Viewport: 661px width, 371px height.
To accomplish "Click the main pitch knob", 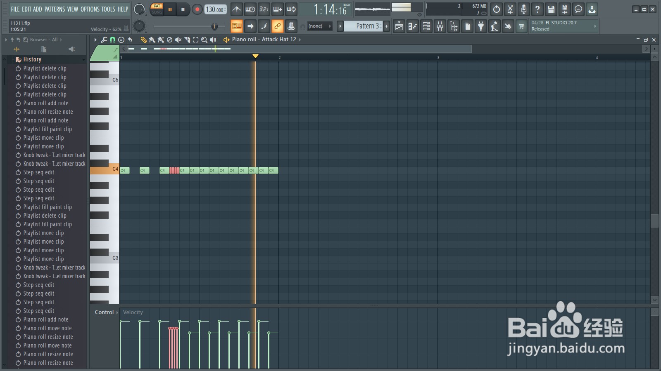I will click(140, 26).
